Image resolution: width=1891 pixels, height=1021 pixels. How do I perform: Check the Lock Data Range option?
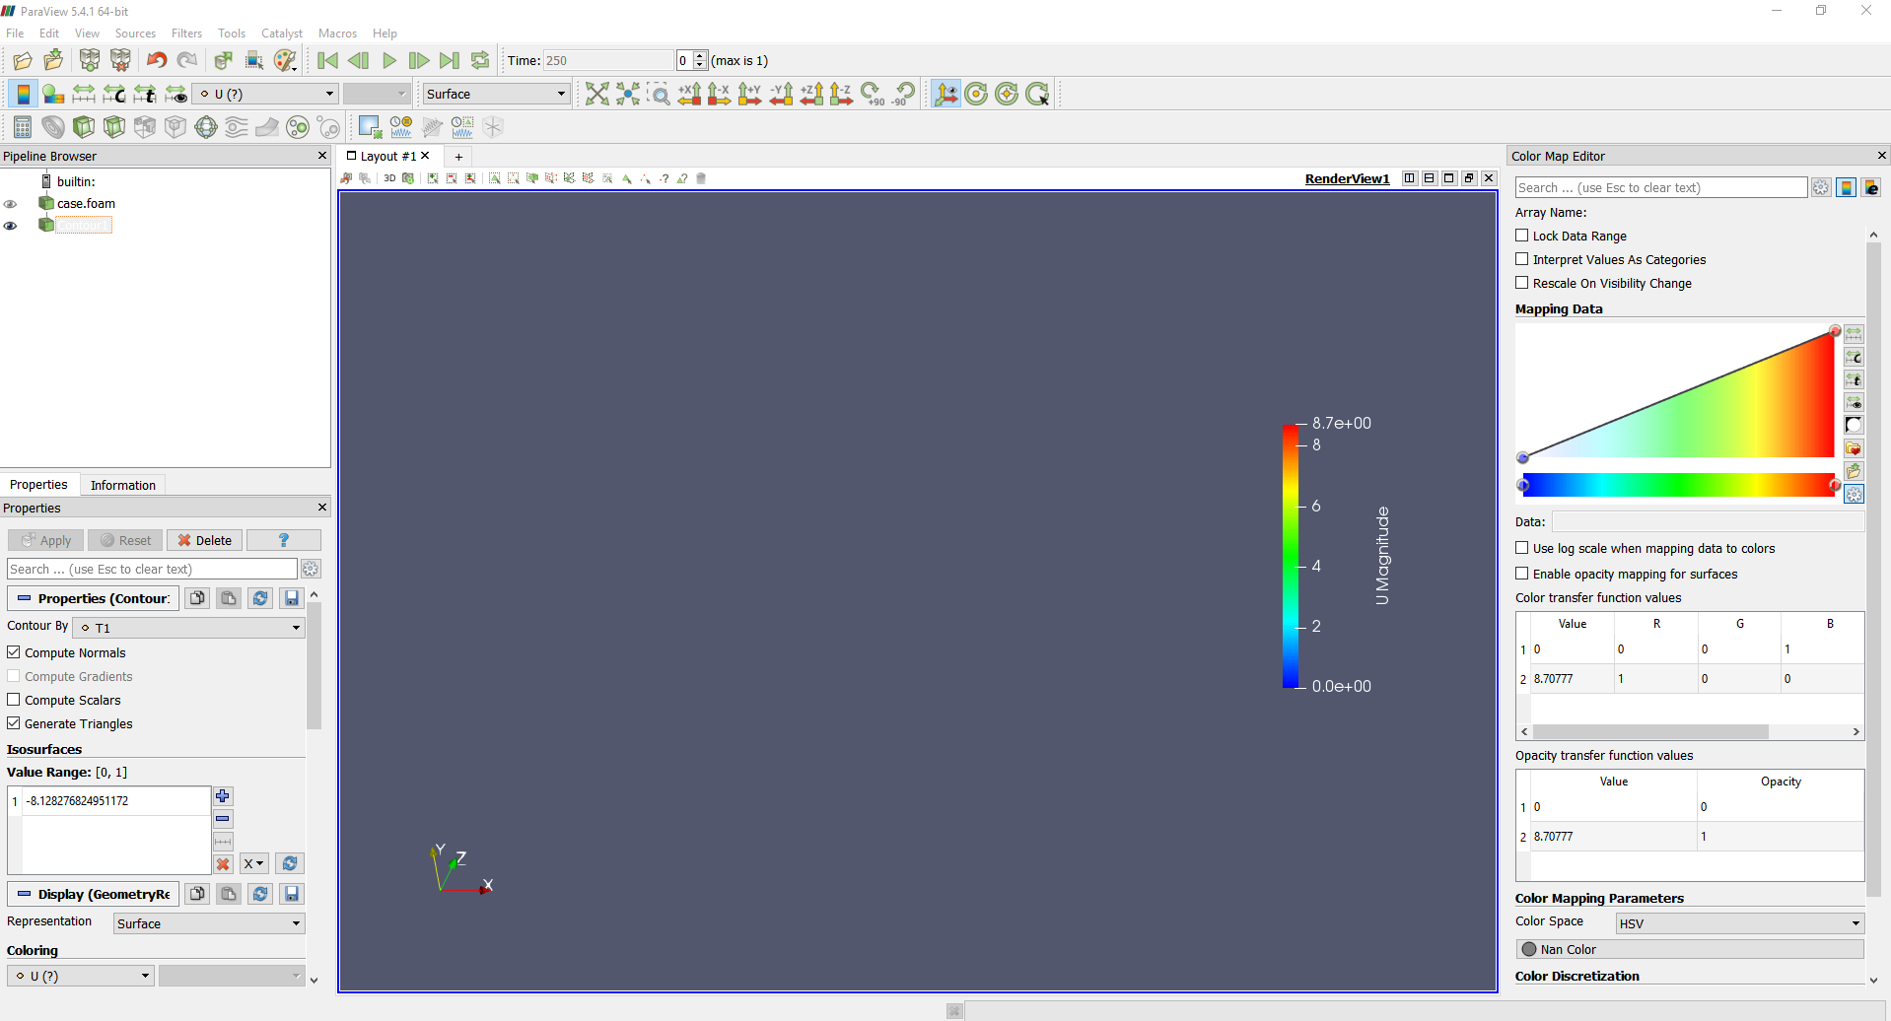(1522, 236)
